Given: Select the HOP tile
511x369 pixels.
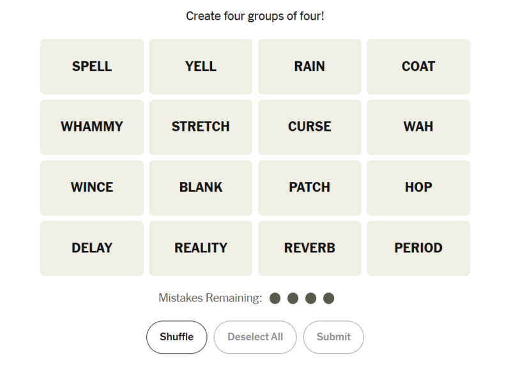Looking at the screenshot, I should click(x=418, y=188).
